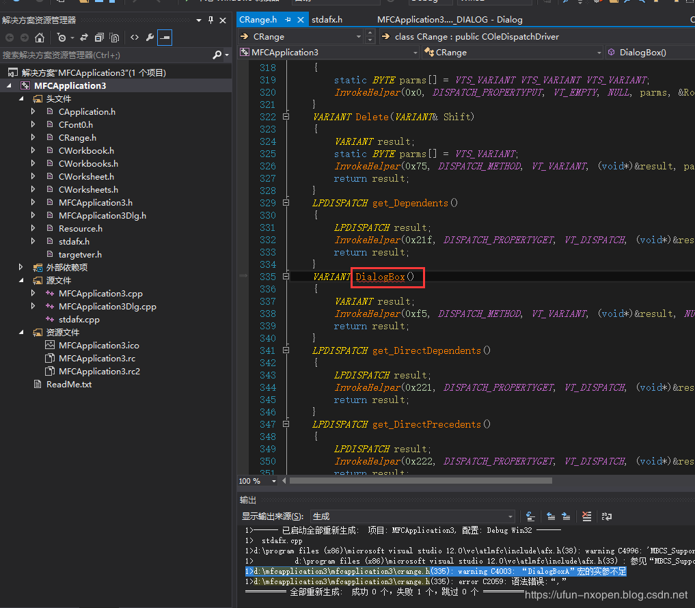The height and width of the screenshot is (608, 695).
Task: Click the Home icon in Solution Explorer
Action: click(x=40, y=38)
